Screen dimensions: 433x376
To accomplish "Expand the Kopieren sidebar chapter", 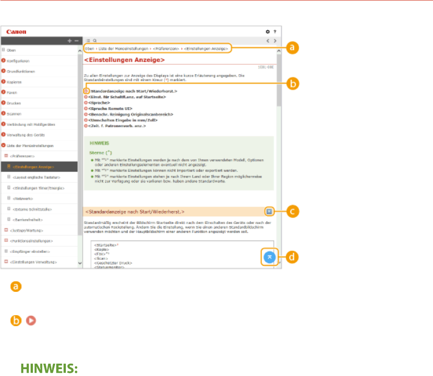I will click(4, 82).
